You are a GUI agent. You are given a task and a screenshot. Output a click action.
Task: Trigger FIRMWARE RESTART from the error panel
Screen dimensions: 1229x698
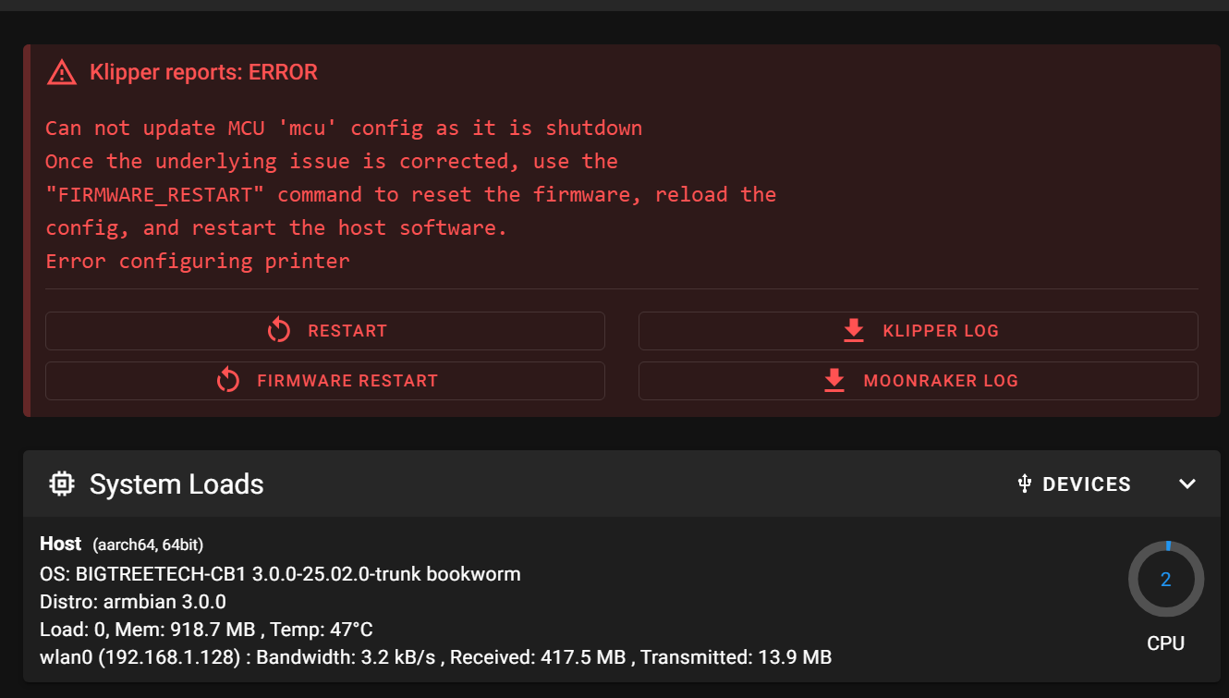pyautogui.click(x=325, y=381)
